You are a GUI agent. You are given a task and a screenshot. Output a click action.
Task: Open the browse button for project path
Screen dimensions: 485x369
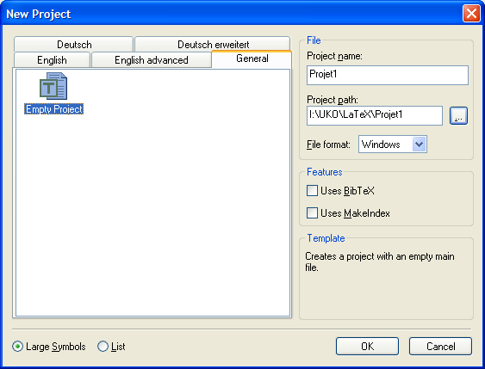pyautogui.click(x=458, y=116)
